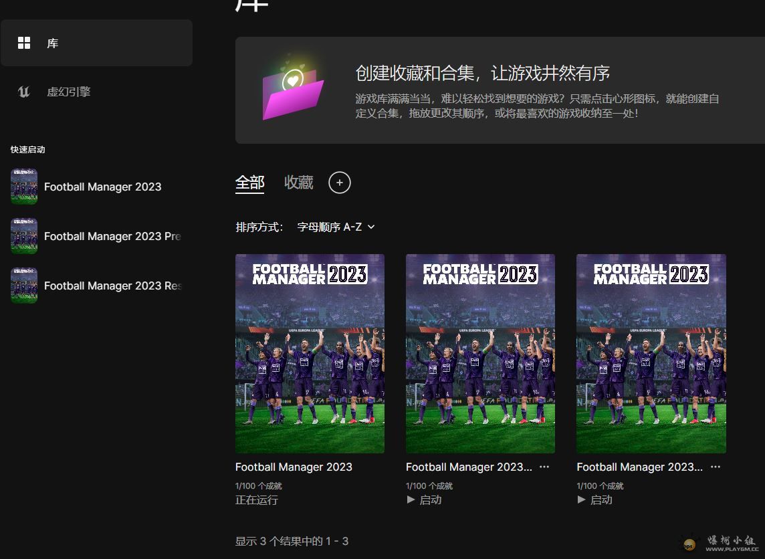This screenshot has width=765, height=559.
Task: Open the 库 sidebar menu item
Action: click(53, 43)
